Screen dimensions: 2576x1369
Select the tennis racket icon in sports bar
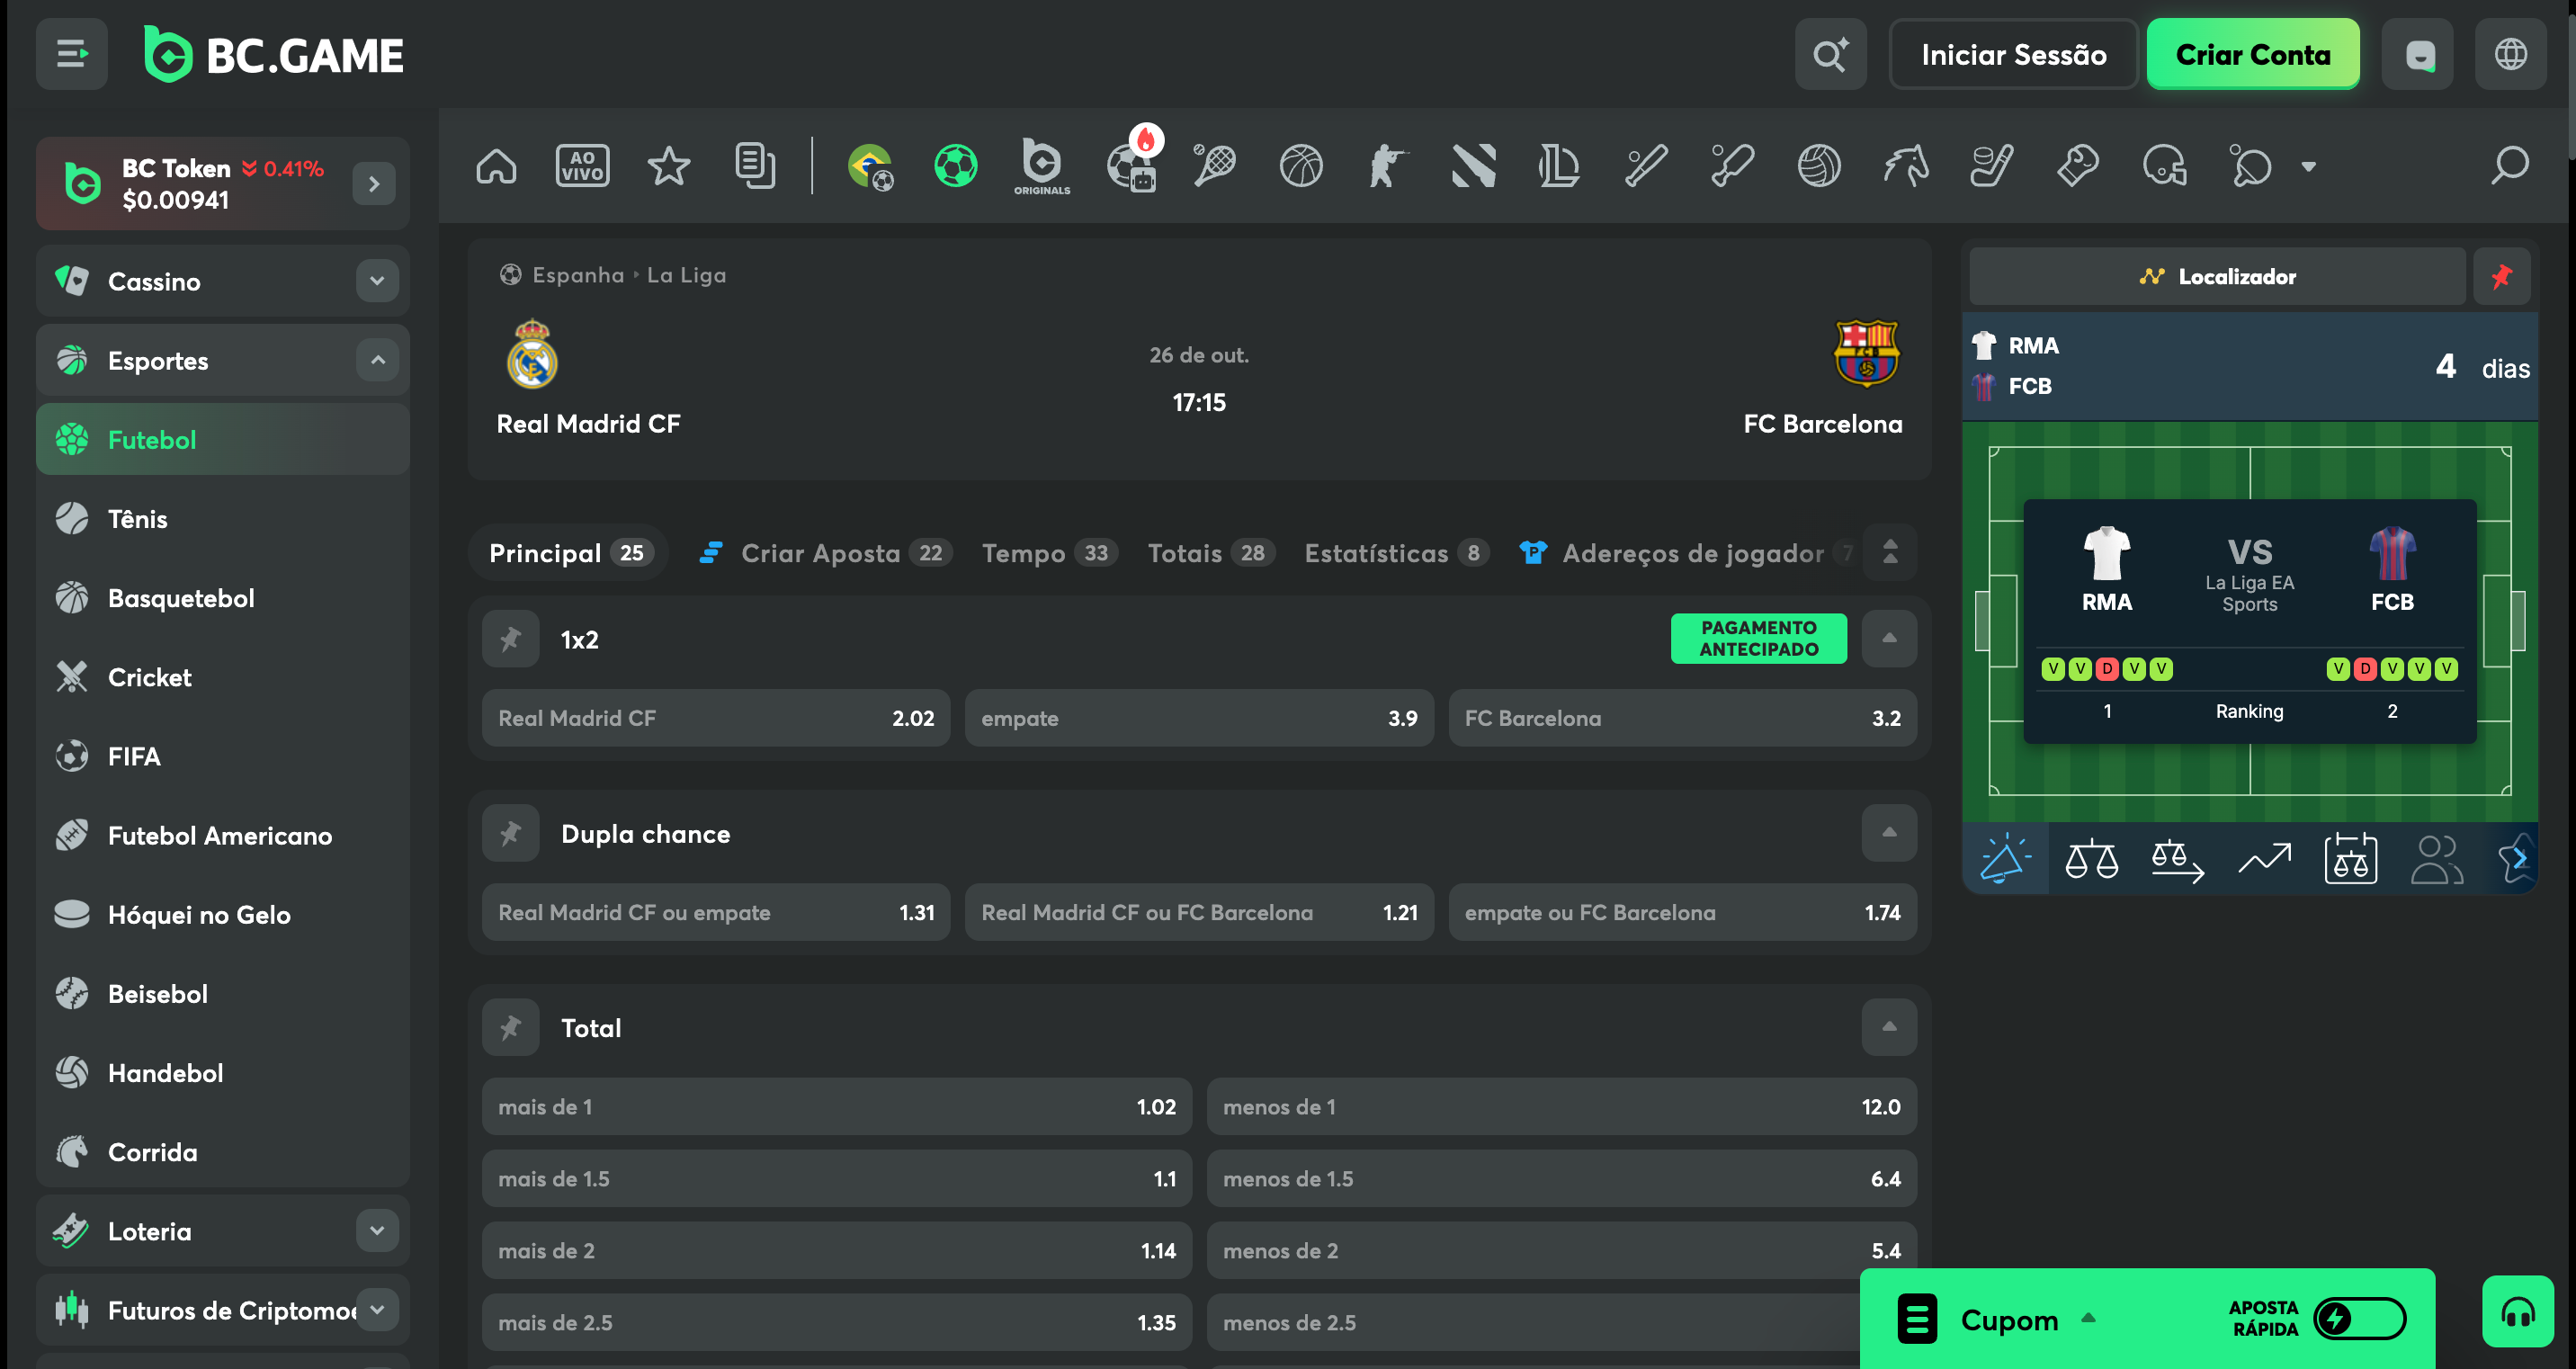1215,166
